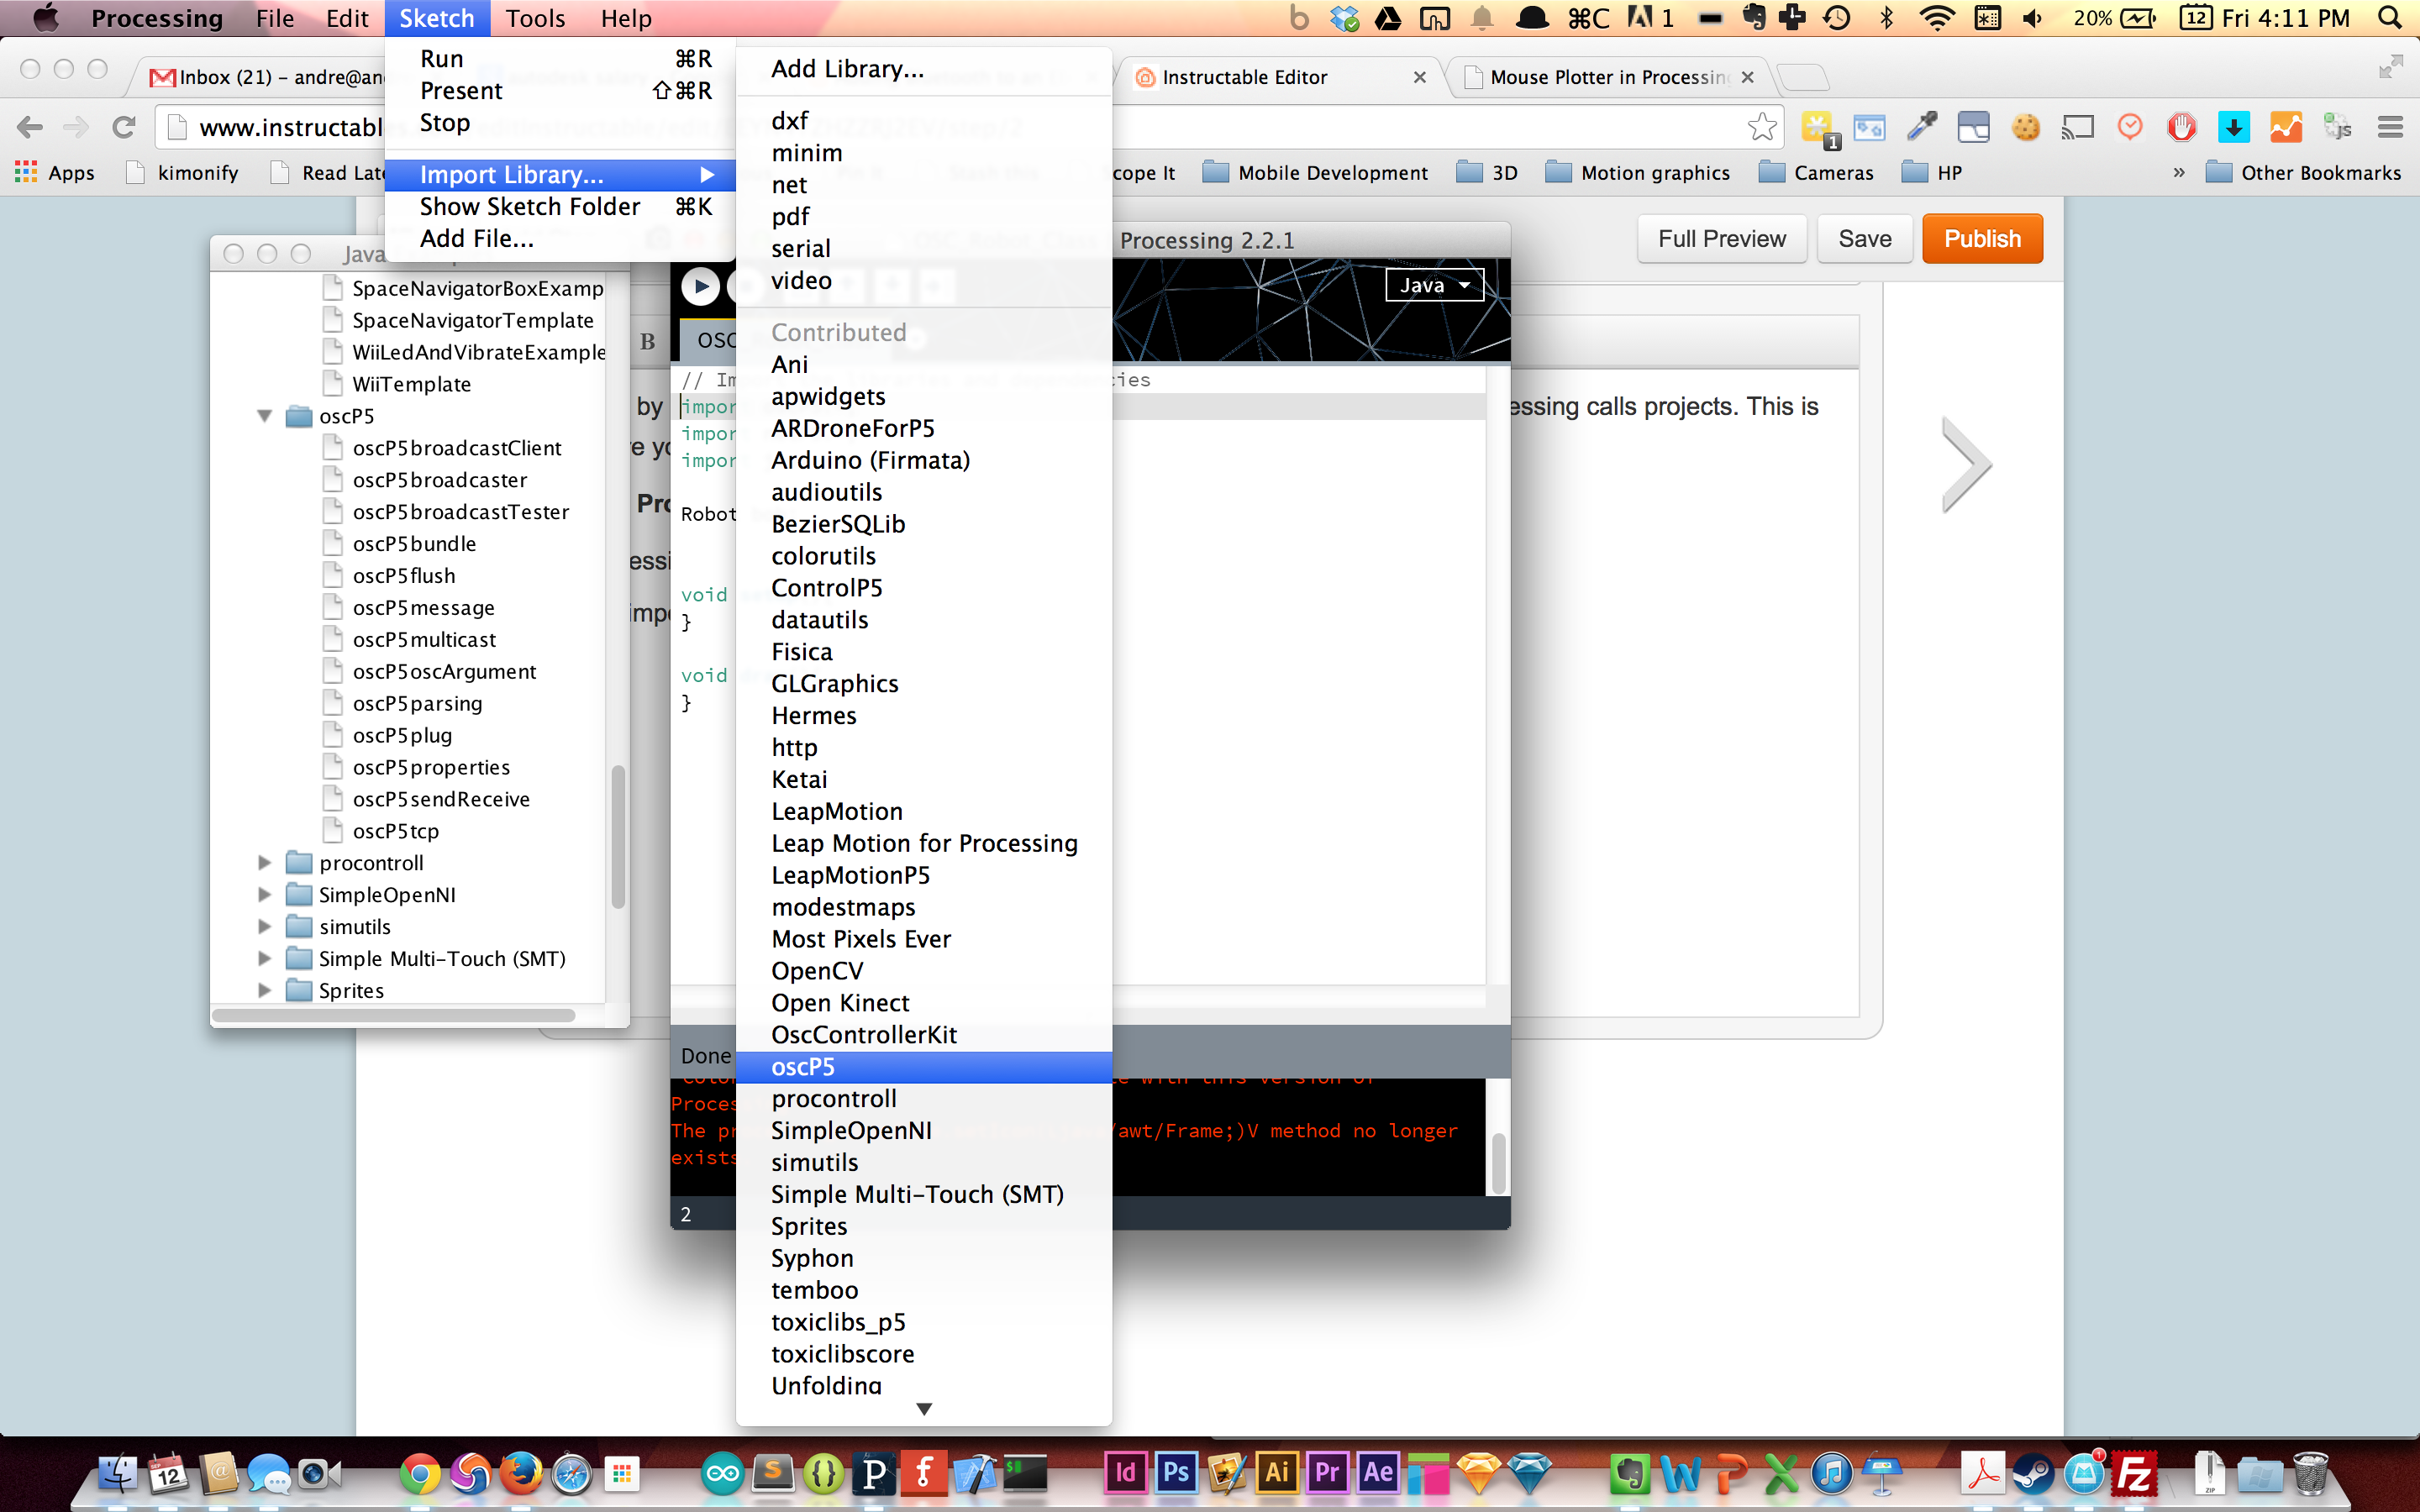Screen dimensions: 2420x1512
Task: Open Firefox from the Dock
Action: pos(521,1474)
